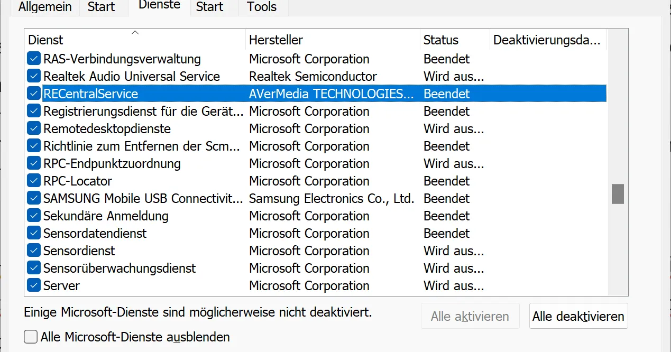Sort by the Hersteller column header
The image size is (671, 352).
pyautogui.click(x=333, y=40)
